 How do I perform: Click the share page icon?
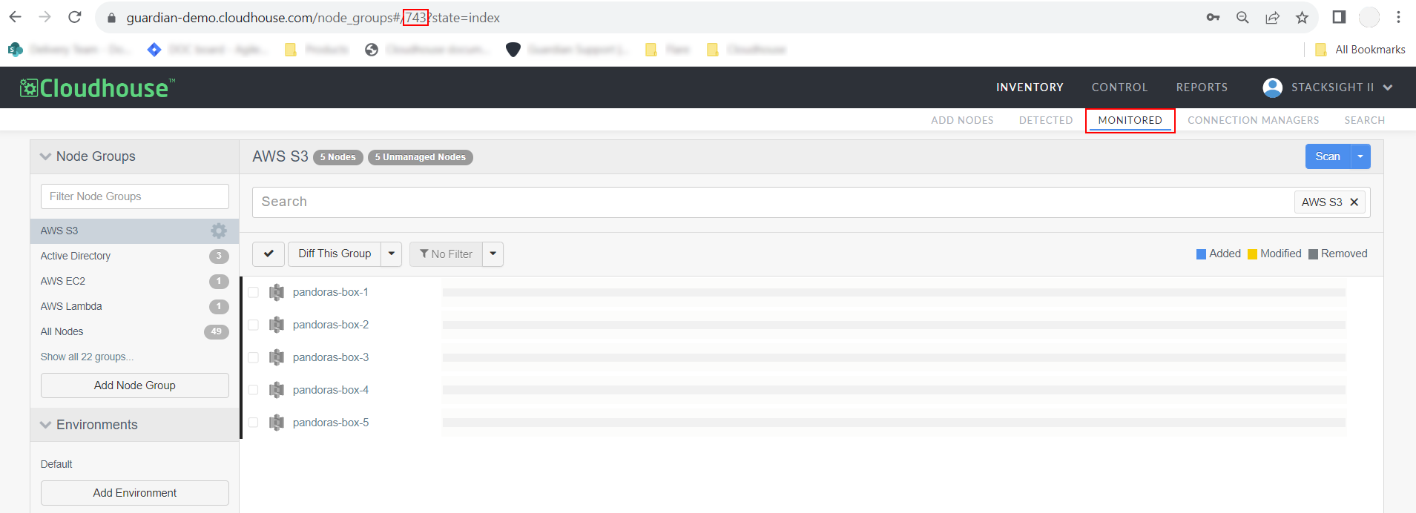point(1273,17)
